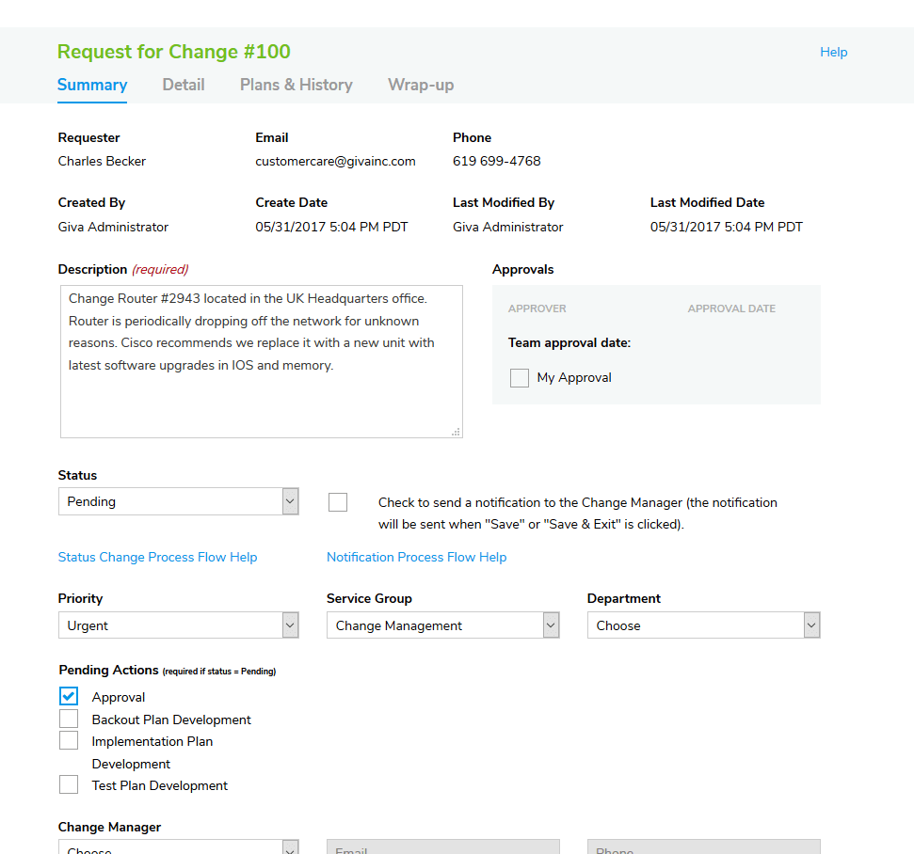Open the Department dropdown

pyautogui.click(x=703, y=625)
